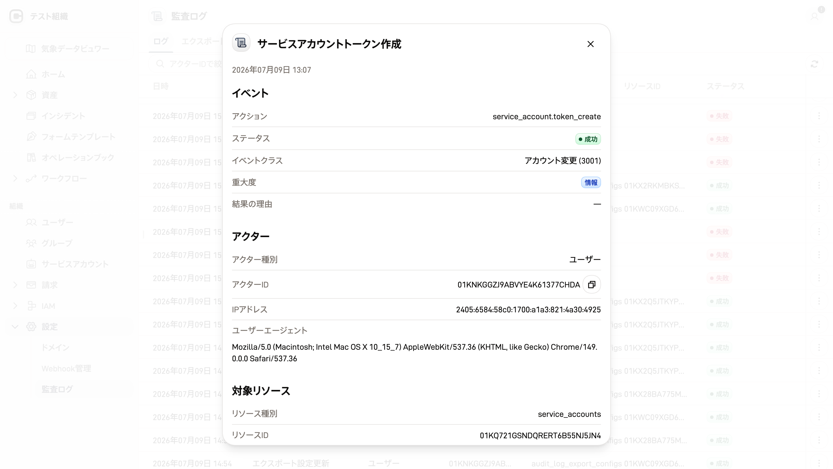This screenshot has height=469, width=833.
Task: Copy the actor ID to clipboard
Action: click(591, 285)
